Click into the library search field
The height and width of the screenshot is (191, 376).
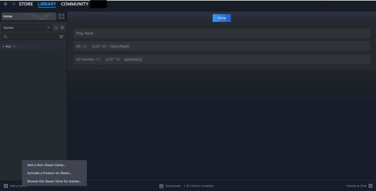point(33,37)
